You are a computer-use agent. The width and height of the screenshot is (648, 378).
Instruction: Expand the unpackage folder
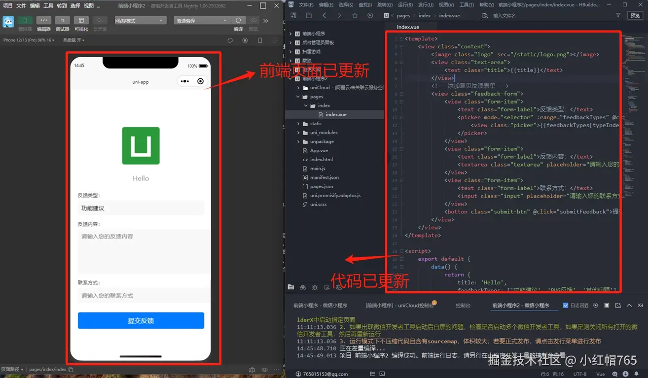(x=298, y=141)
